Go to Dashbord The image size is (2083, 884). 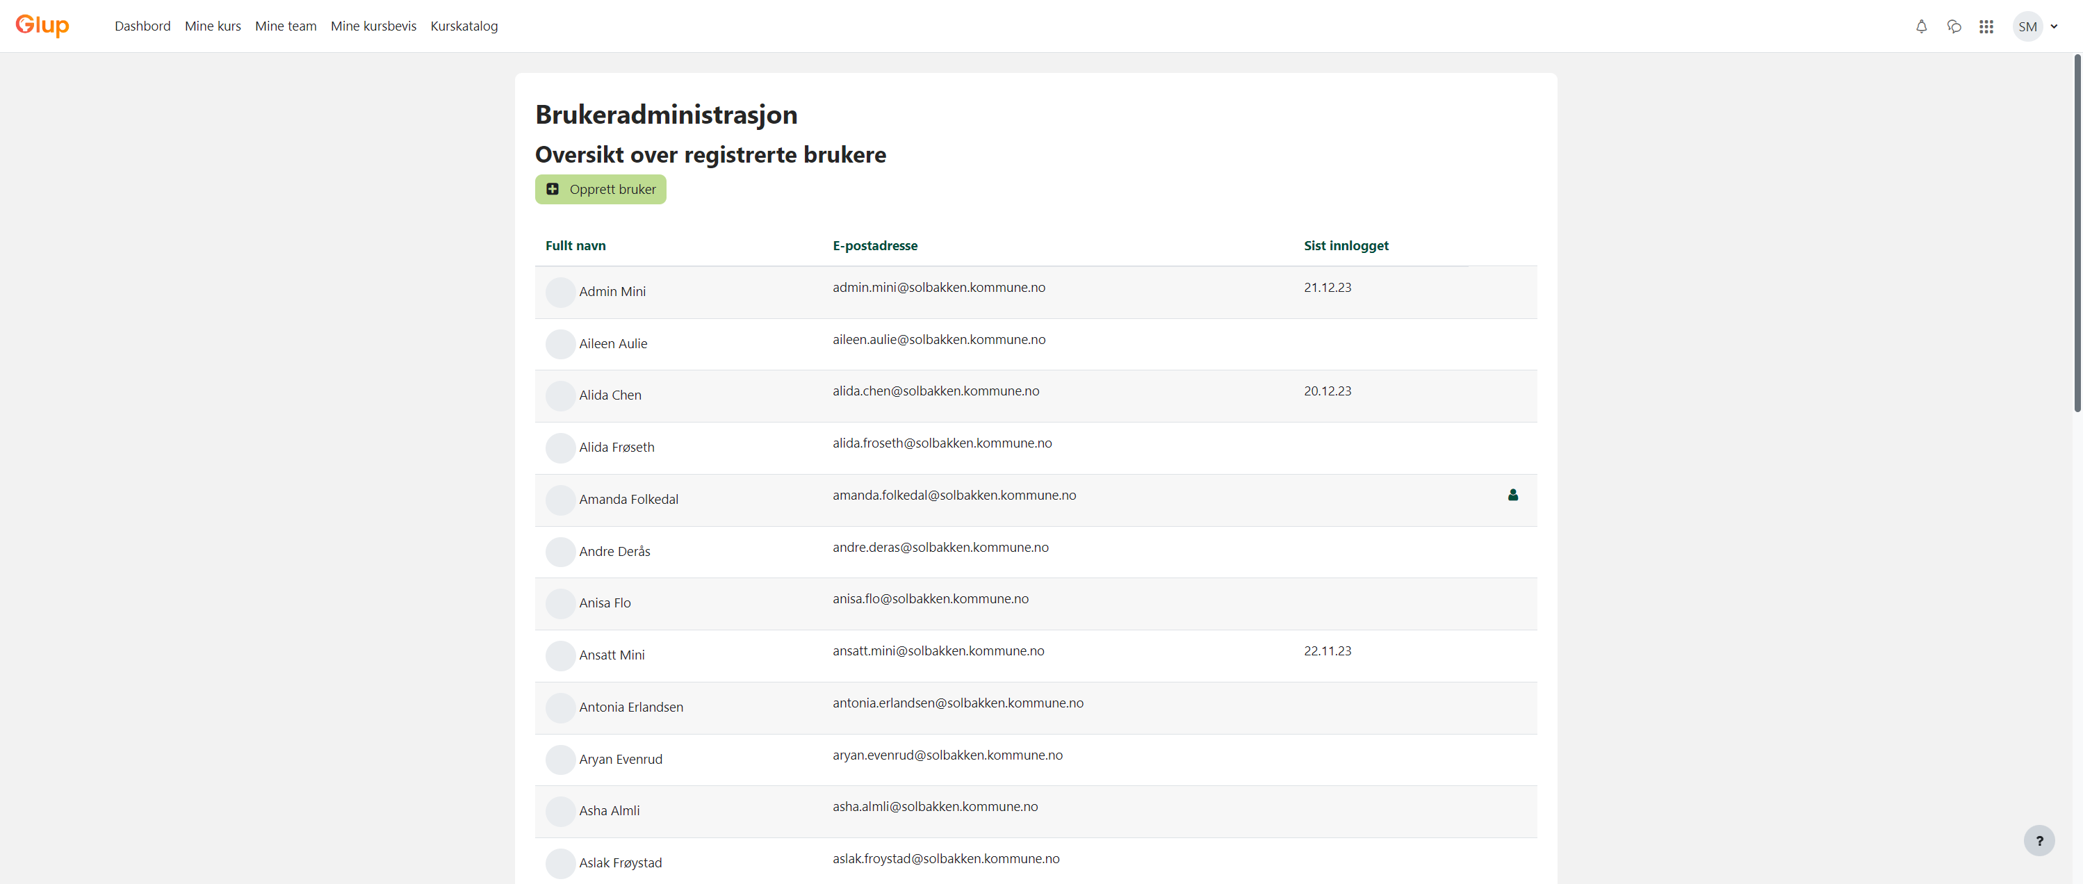[x=142, y=26]
